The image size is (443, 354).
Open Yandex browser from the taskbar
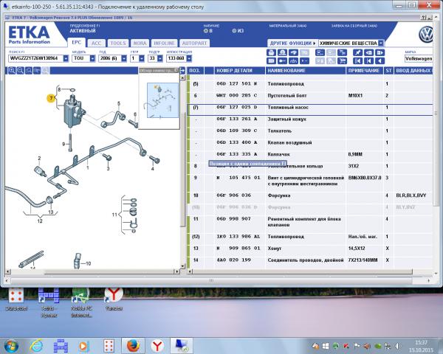coord(158,346)
